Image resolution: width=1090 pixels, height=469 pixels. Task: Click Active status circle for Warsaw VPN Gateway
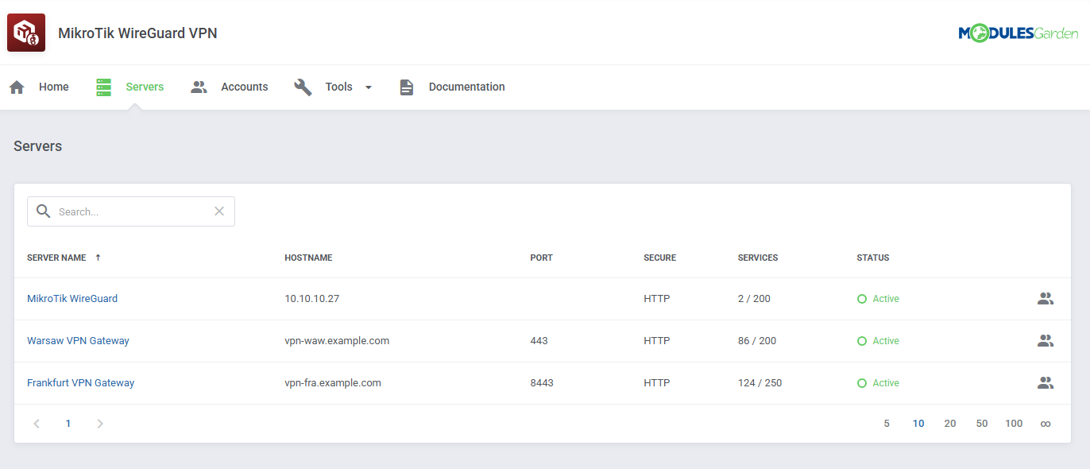coord(862,341)
